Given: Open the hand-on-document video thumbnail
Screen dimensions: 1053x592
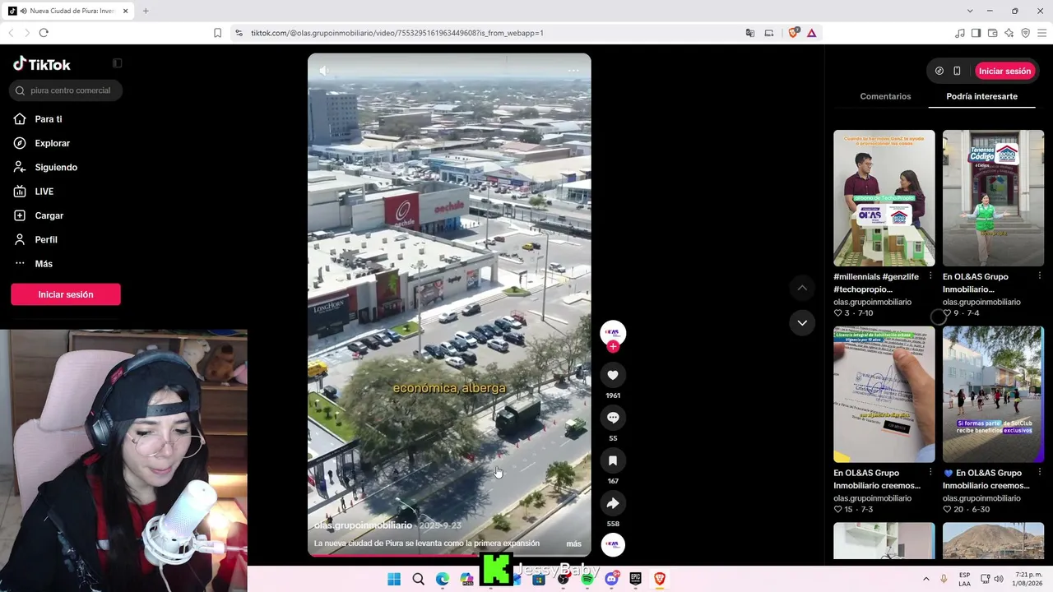Looking at the screenshot, I should point(884,395).
